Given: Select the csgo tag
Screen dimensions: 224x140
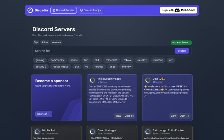Looking at the screenshot, I should [113, 67].
